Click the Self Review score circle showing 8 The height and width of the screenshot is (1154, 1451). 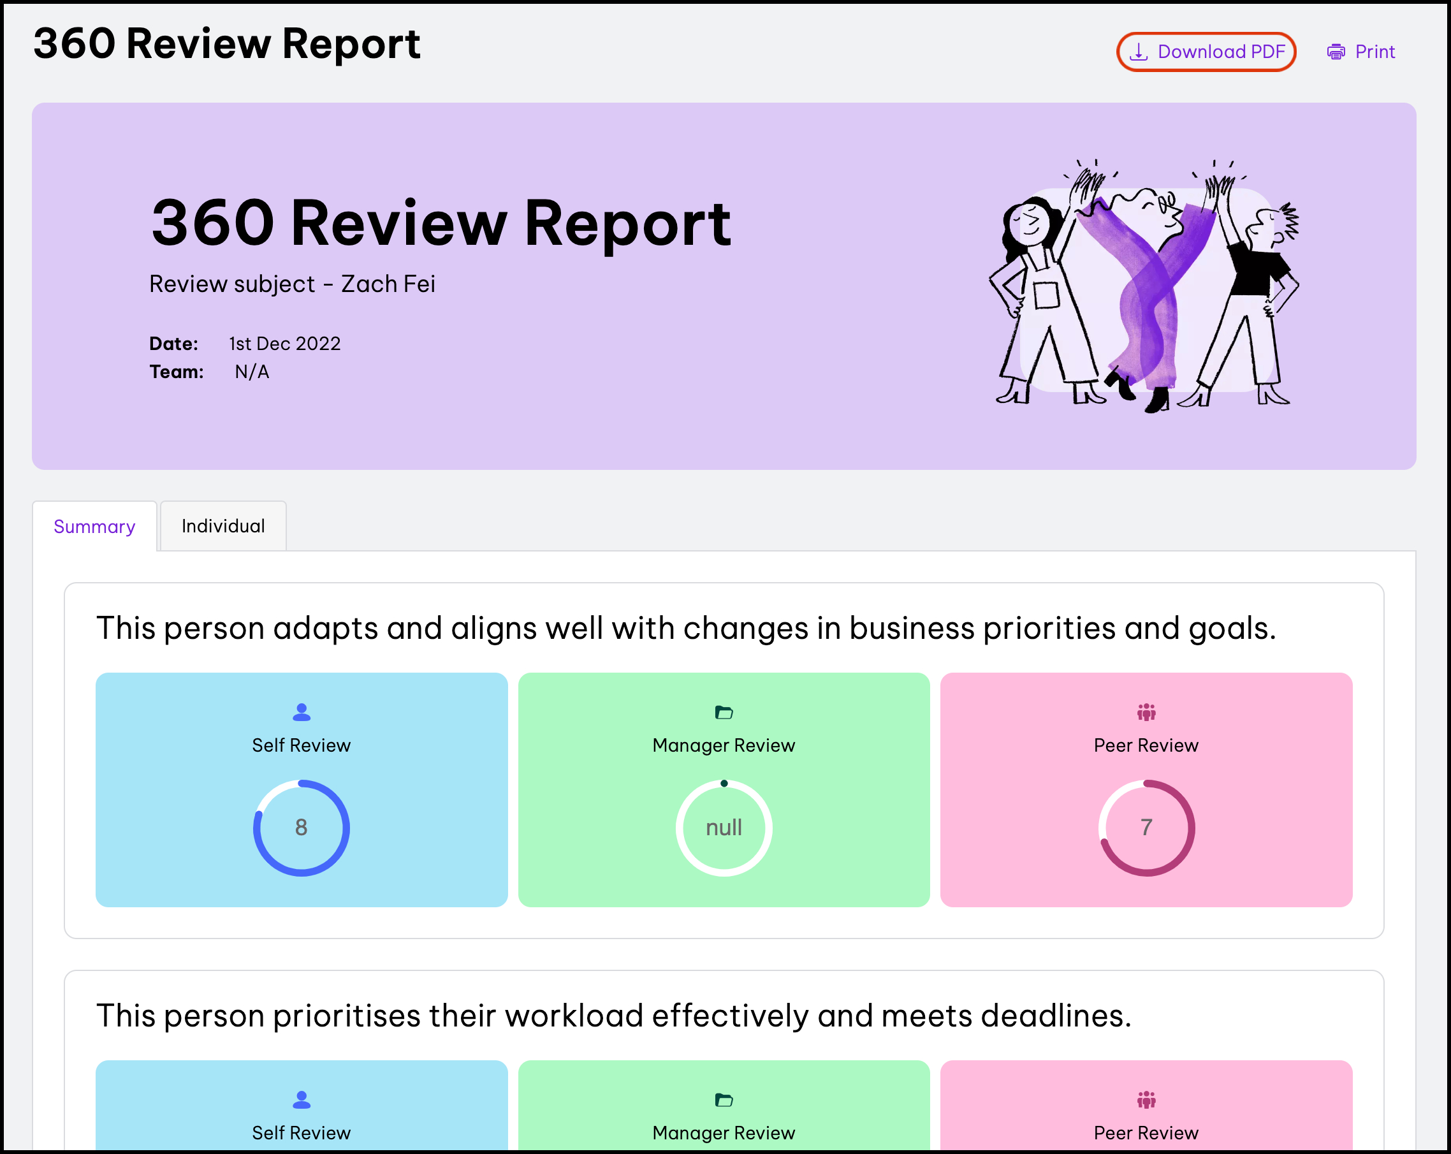[x=302, y=828]
